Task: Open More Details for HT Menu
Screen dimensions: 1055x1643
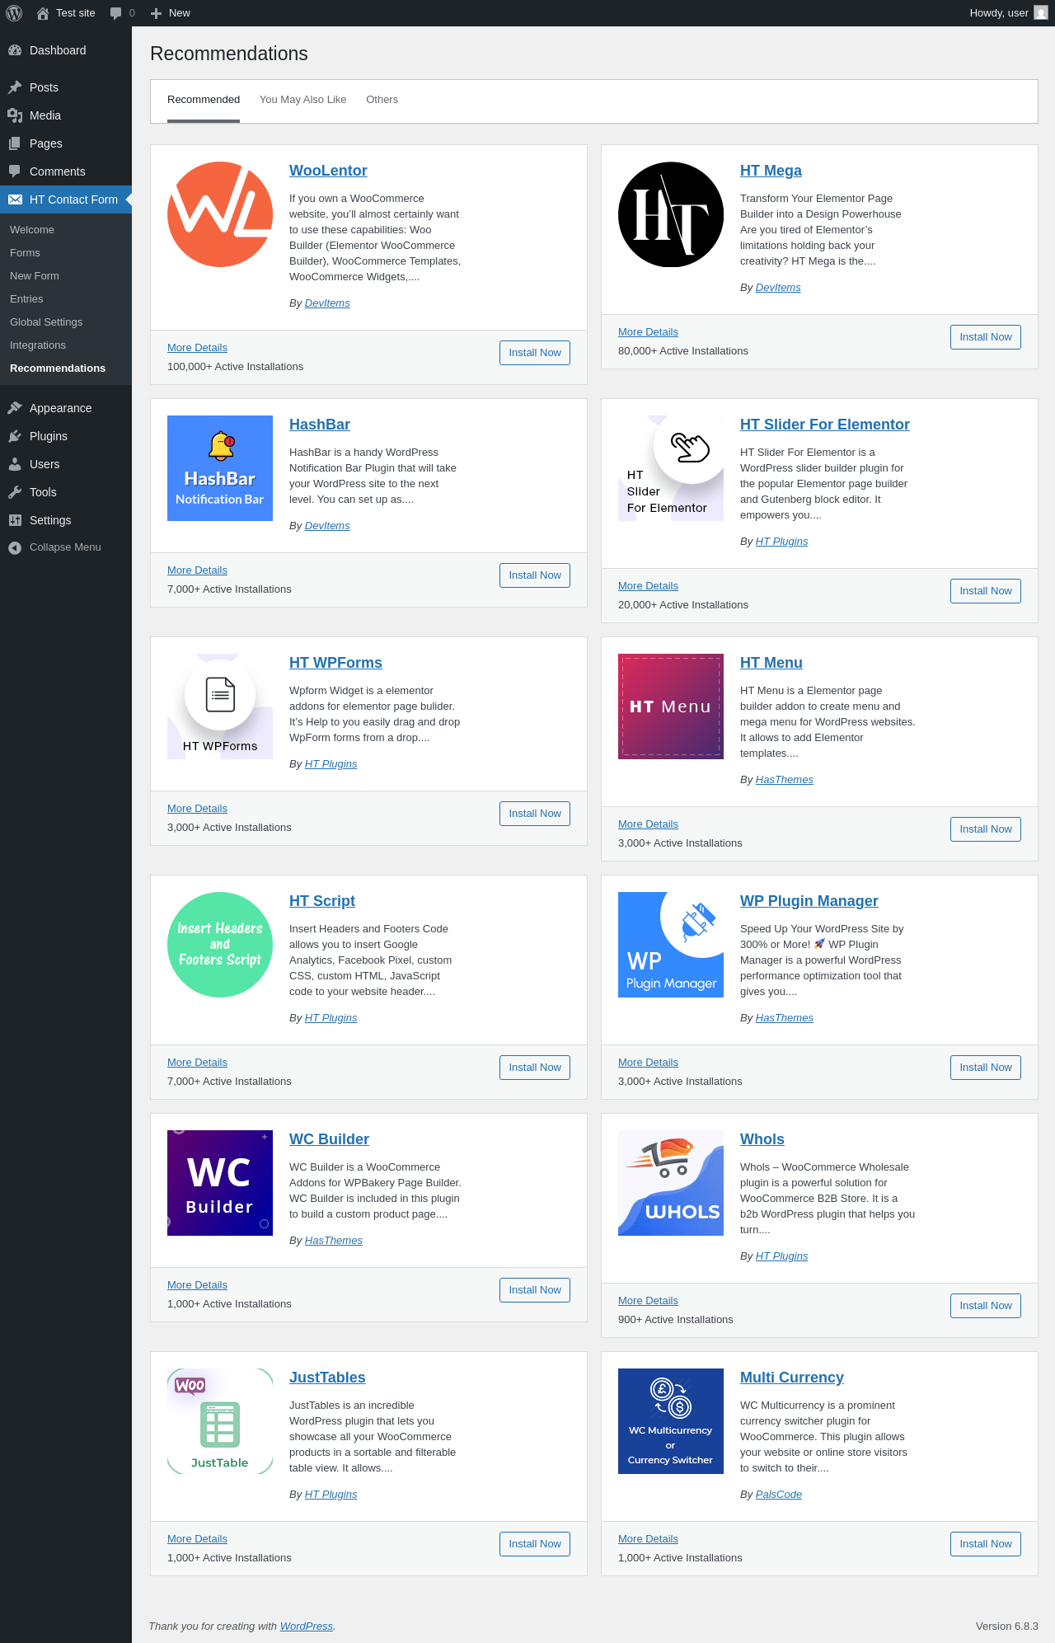Action: [648, 824]
